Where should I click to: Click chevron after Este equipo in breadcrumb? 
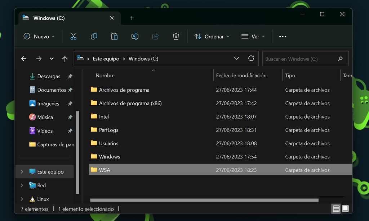coord(124,59)
